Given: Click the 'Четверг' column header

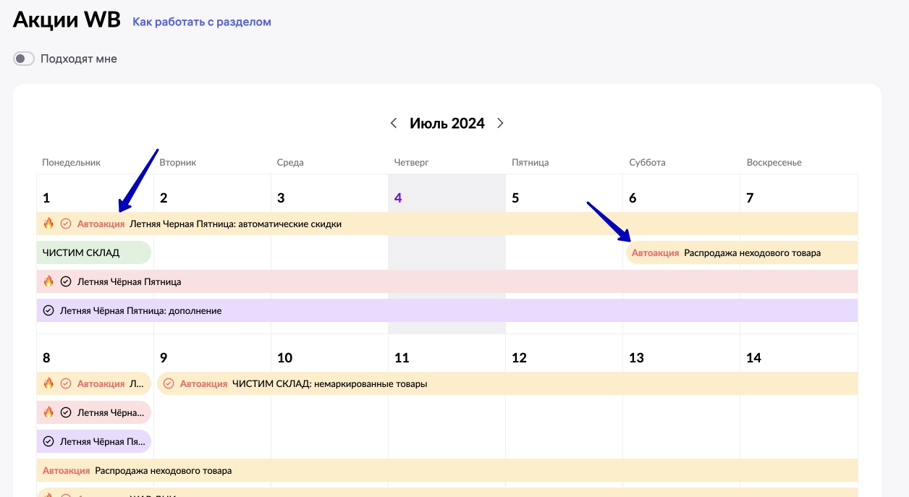Looking at the screenshot, I should tap(412, 163).
